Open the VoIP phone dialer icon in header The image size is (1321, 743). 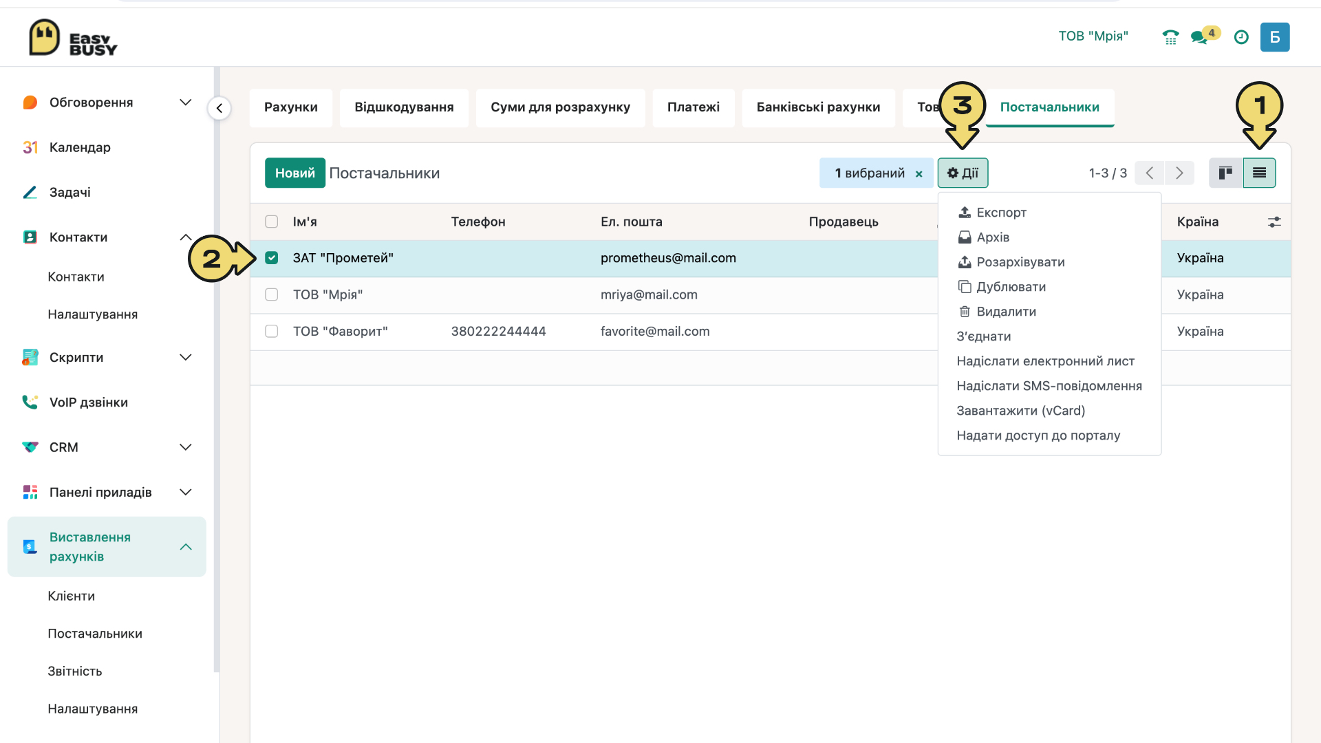click(x=1170, y=37)
